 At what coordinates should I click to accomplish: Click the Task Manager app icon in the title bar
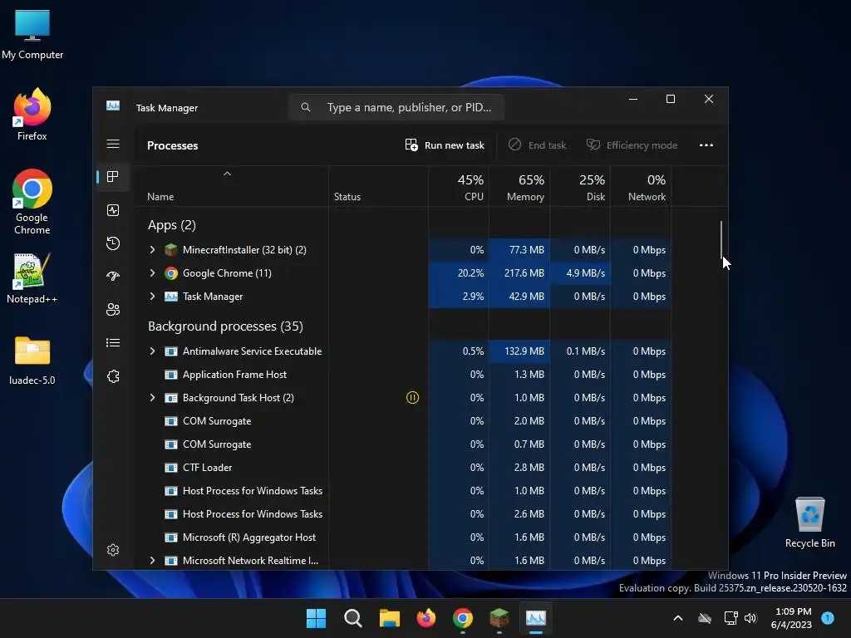tap(113, 106)
